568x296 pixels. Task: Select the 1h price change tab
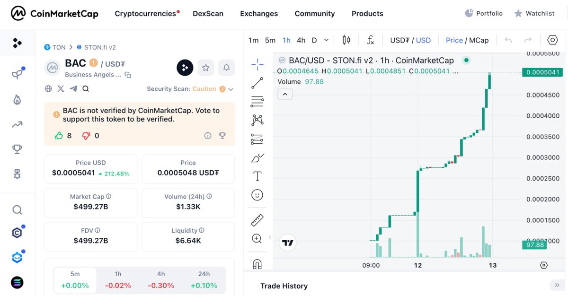(118, 280)
